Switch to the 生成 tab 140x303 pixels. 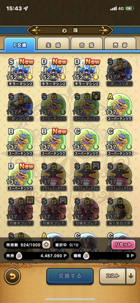(53, 45)
